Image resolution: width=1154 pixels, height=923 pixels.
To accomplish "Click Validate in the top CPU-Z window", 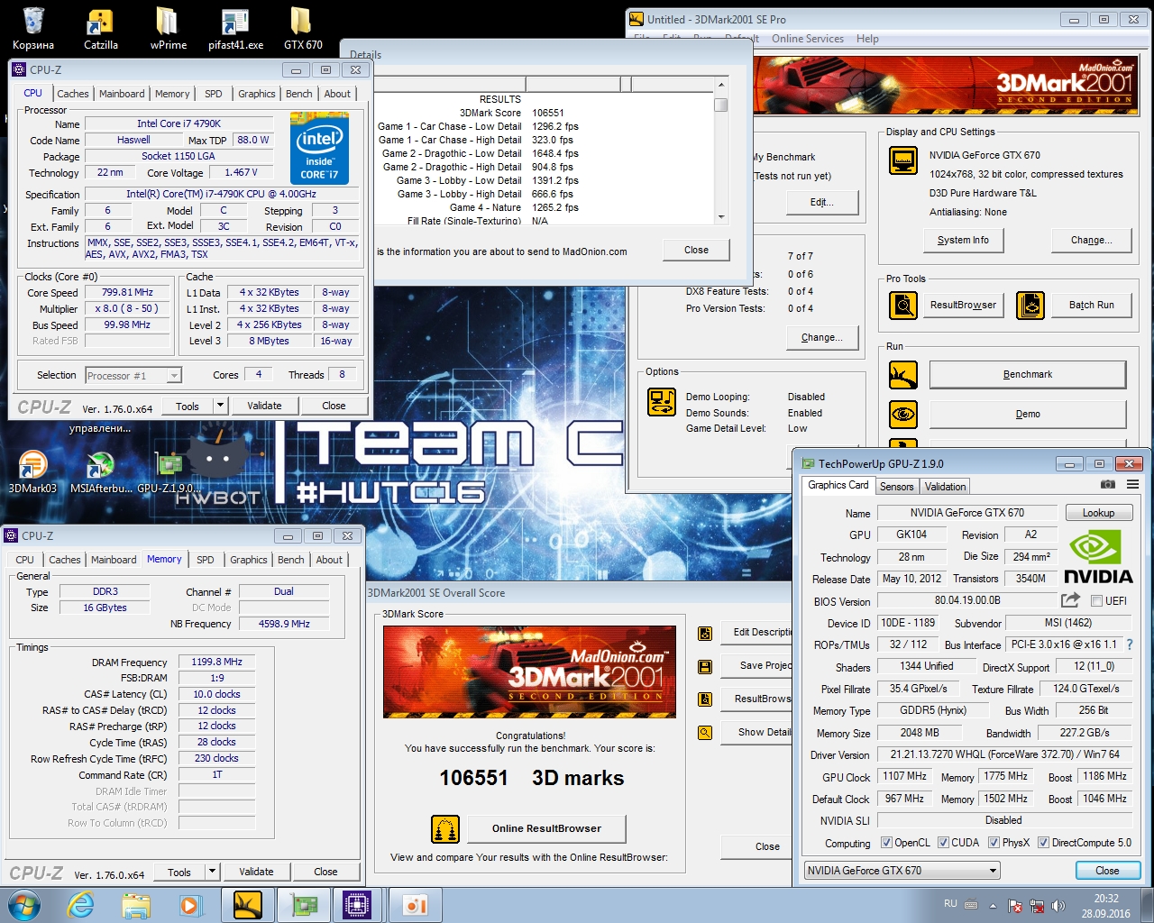I will (x=264, y=406).
